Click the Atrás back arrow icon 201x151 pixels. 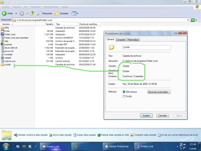(x=4, y=13)
